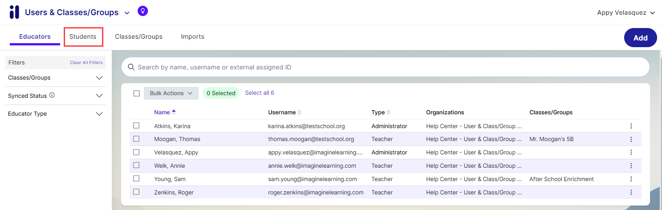
Task: Expand the Classes/Groups filter
Action: tap(56, 78)
